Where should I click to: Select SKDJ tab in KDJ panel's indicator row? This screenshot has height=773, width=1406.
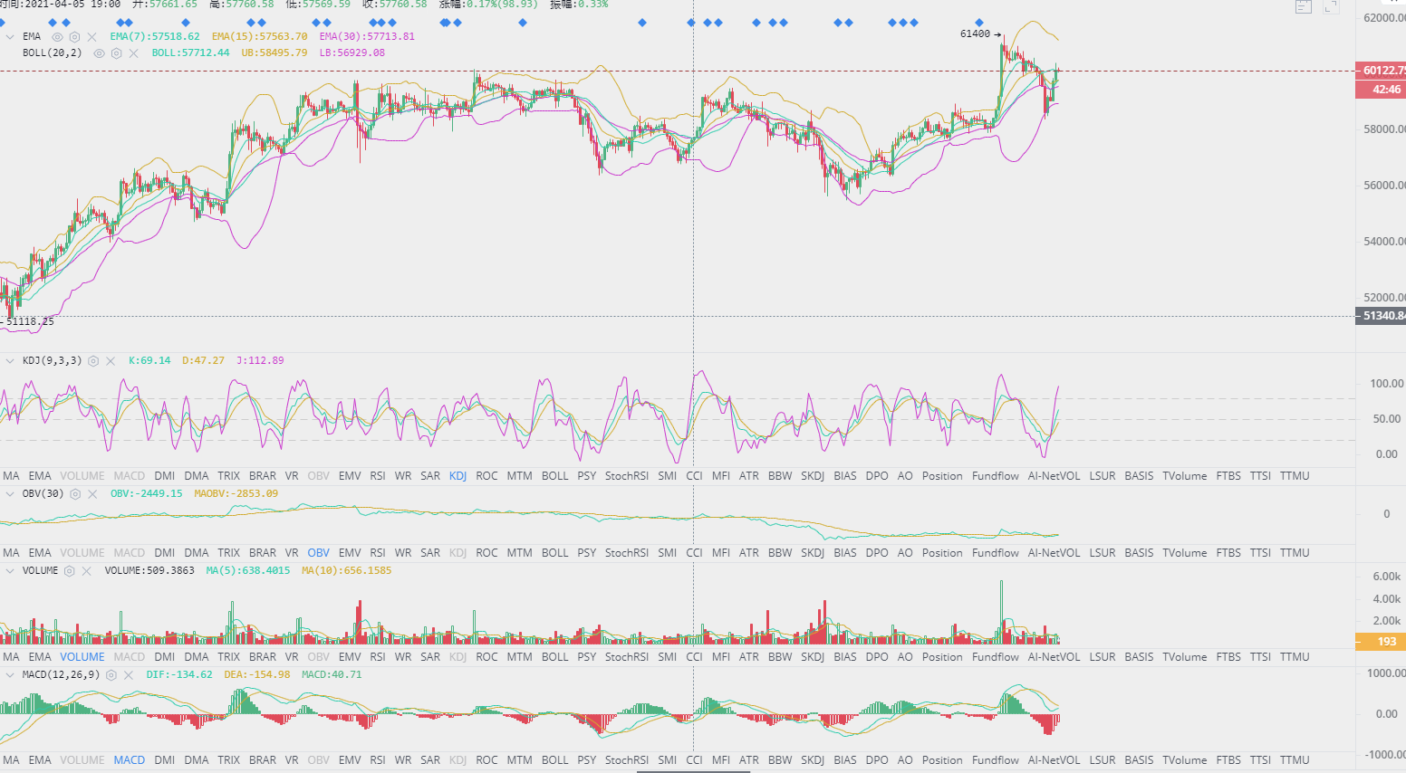(812, 476)
